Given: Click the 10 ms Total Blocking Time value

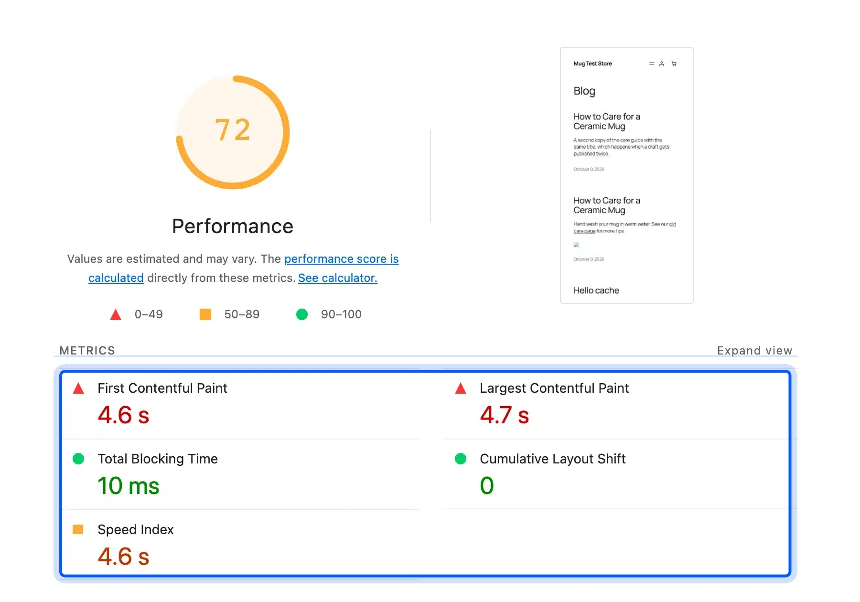Looking at the screenshot, I should 129,486.
